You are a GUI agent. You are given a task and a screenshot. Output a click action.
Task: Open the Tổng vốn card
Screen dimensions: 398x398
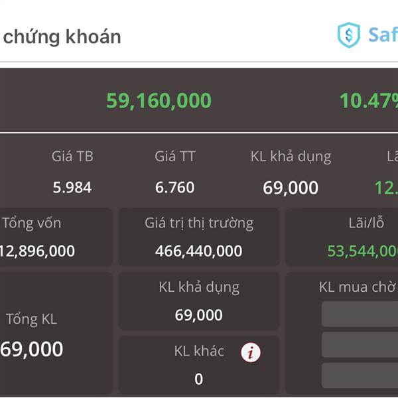point(56,237)
